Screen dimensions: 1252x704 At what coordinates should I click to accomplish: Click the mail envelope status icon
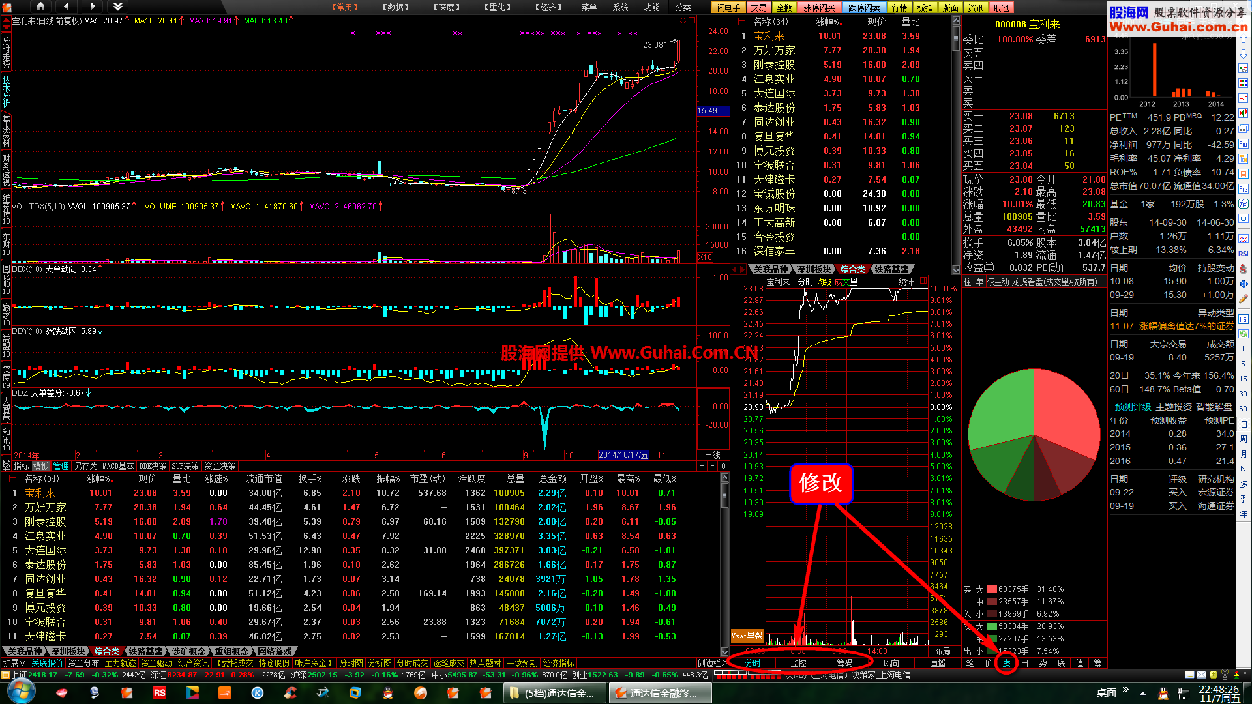coord(1201,675)
